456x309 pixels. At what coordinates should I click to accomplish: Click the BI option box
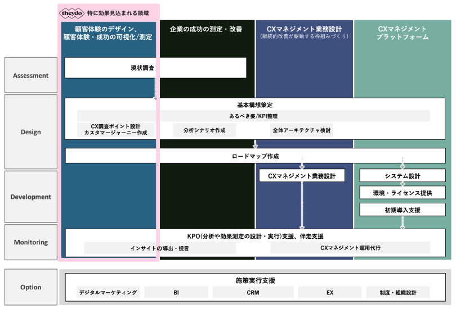(x=176, y=293)
